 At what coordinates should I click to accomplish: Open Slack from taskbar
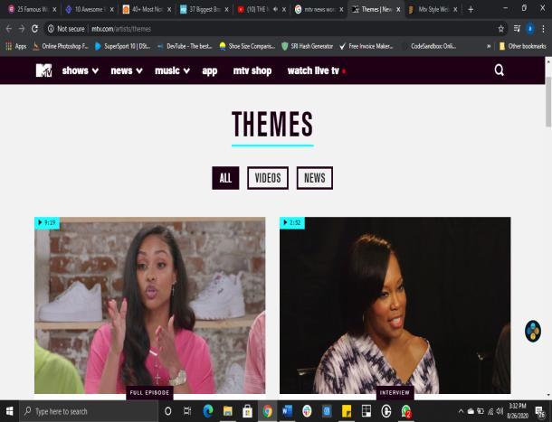[x=307, y=411]
